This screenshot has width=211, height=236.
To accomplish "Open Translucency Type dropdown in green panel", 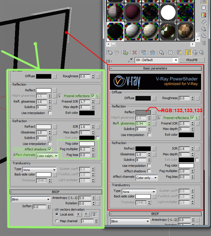I will (x=39, y=170).
